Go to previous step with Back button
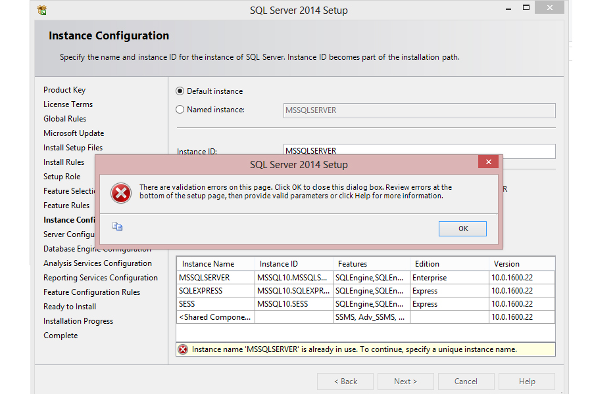 [345, 382]
